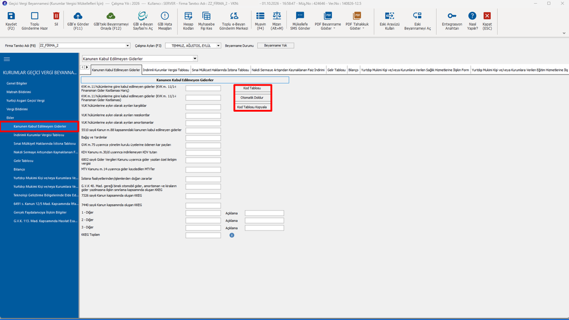Open Genel Bilgiler in the sidebar
Viewport: 569px width, 320px height.
(17, 83)
